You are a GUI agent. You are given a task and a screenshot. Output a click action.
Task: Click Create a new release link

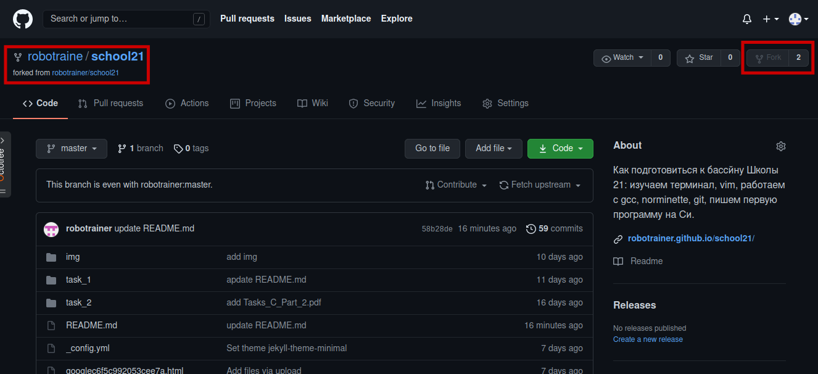(x=648, y=339)
